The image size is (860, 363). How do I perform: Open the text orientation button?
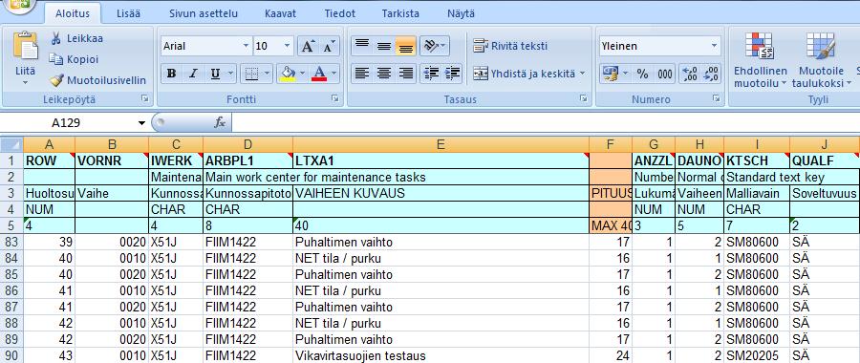435,46
